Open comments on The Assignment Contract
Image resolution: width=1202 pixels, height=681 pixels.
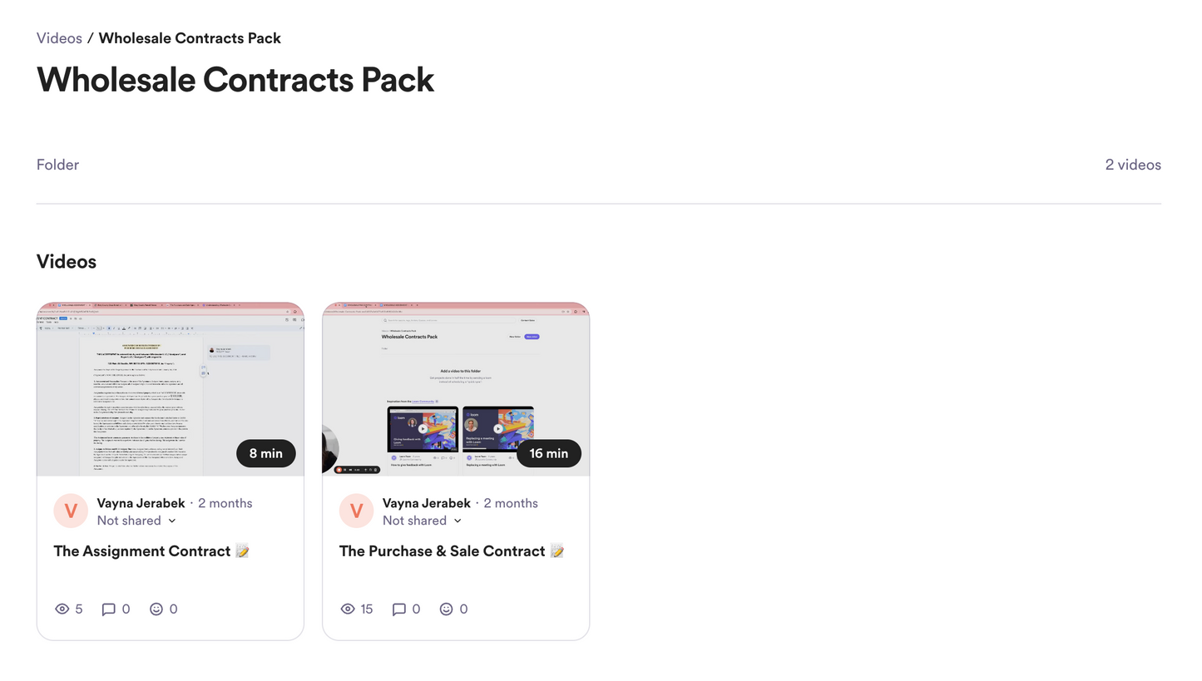coord(109,609)
